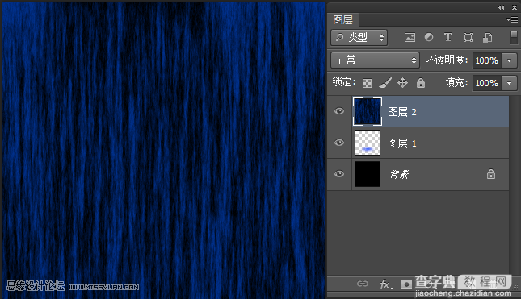Open the layers panel flyout menu

coord(512,20)
